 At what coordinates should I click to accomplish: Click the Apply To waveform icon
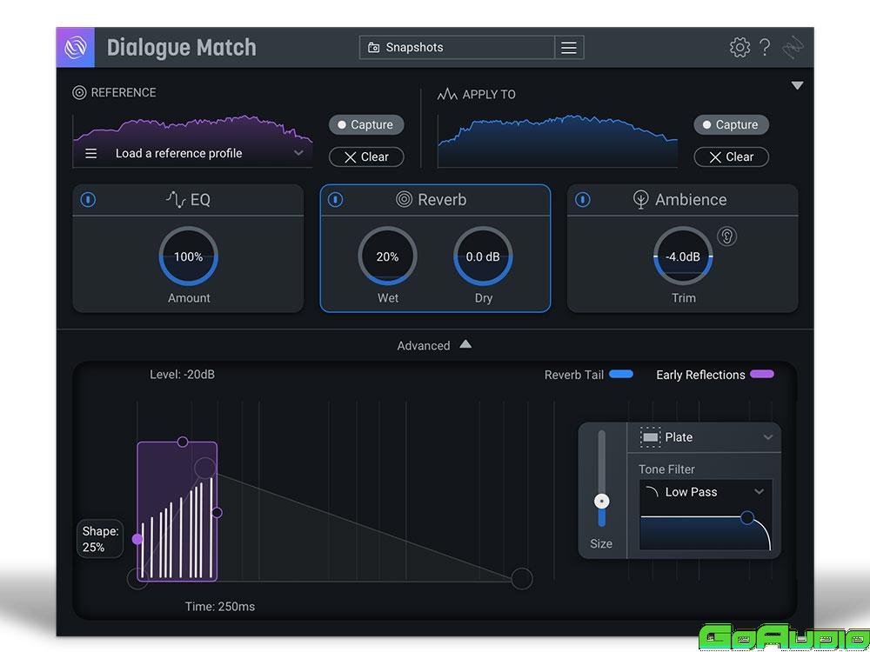pyautogui.click(x=447, y=94)
